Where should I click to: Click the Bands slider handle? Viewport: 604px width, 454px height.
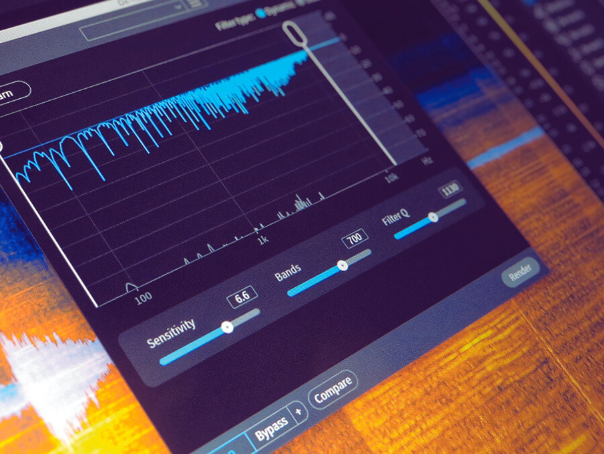tap(342, 265)
